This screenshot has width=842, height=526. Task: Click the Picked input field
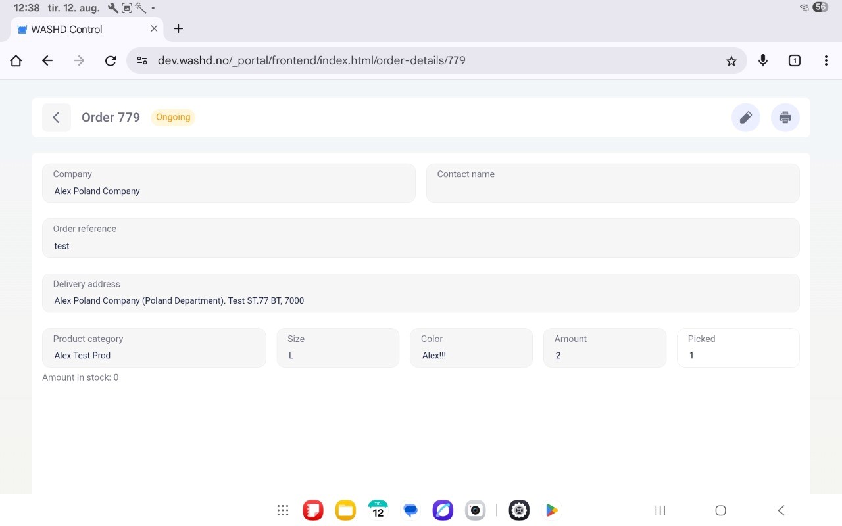point(737,355)
